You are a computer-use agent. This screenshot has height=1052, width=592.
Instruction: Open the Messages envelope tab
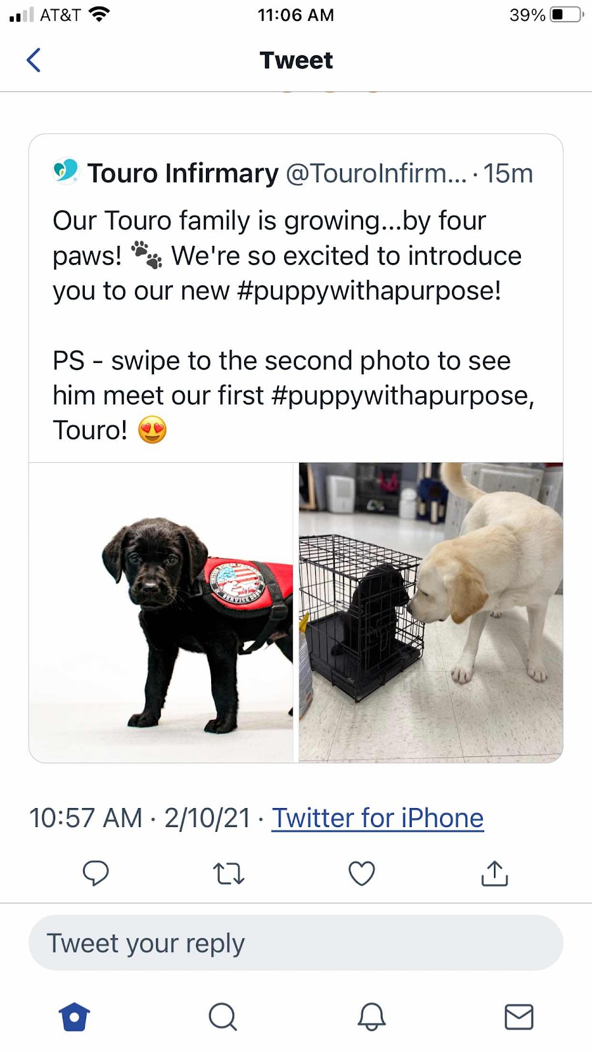(x=519, y=1016)
